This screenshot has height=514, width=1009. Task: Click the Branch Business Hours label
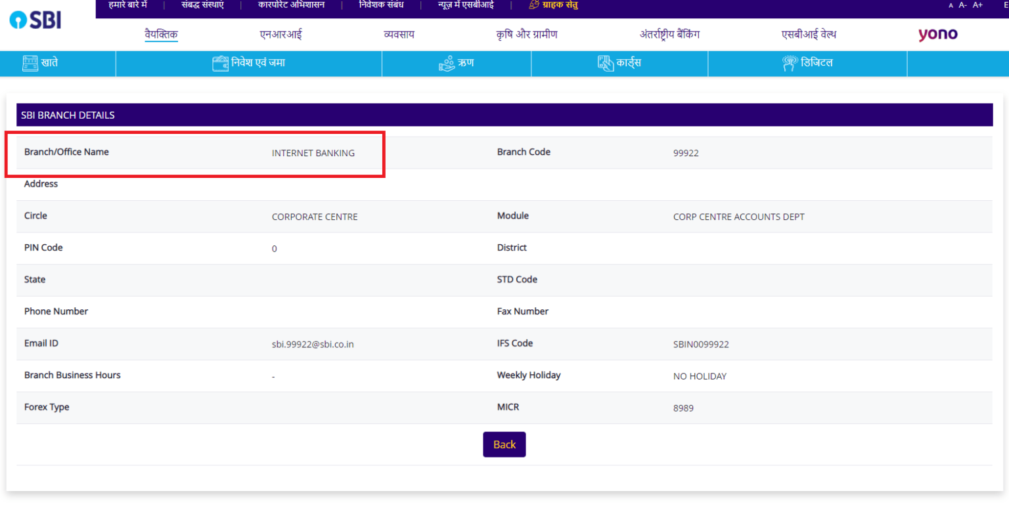click(x=72, y=375)
